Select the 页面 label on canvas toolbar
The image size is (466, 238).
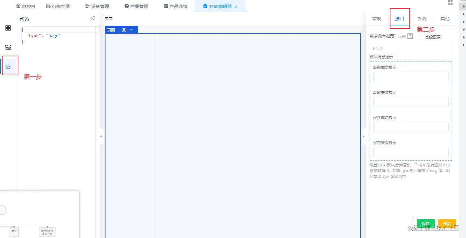(x=111, y=30)
